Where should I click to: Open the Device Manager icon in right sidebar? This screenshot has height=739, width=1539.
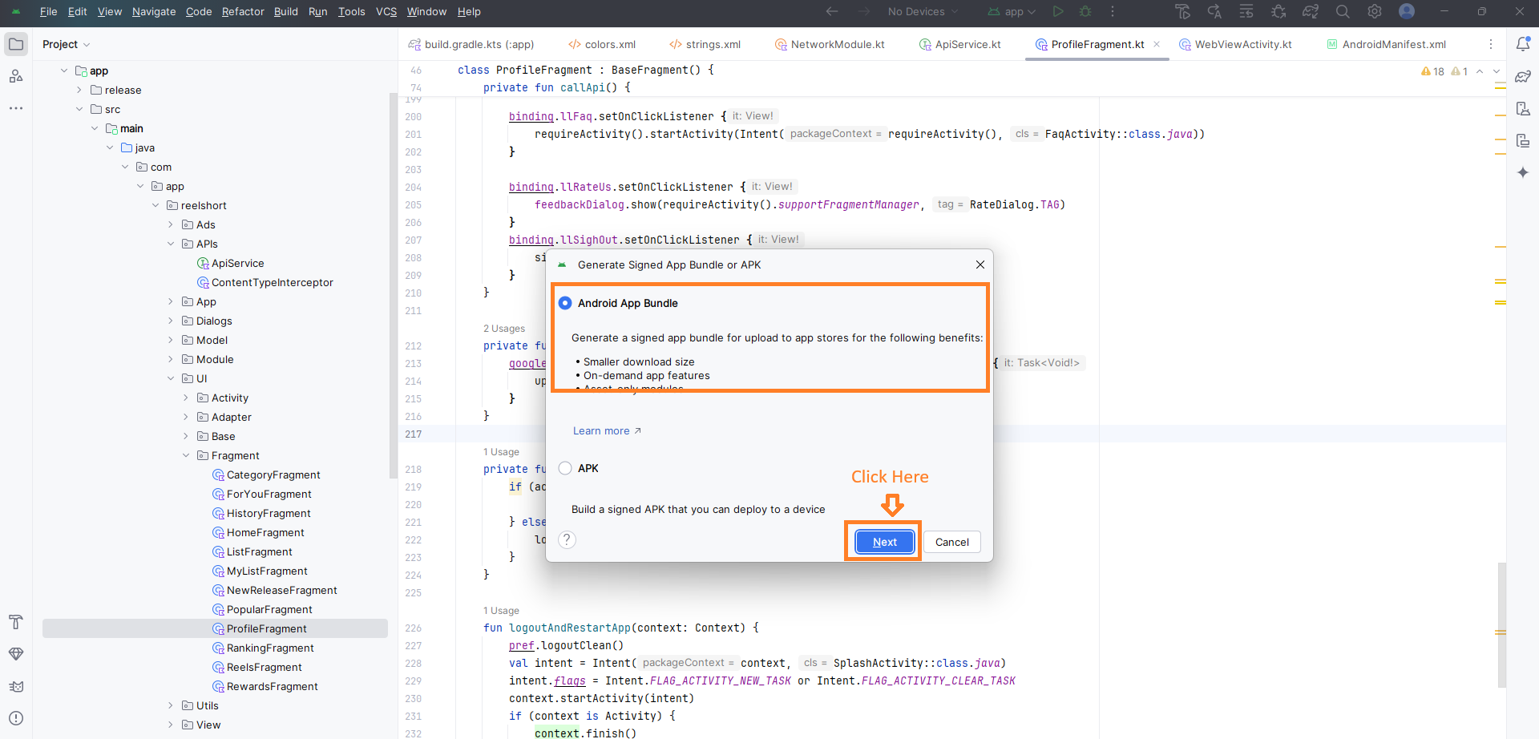(1523, 108)
